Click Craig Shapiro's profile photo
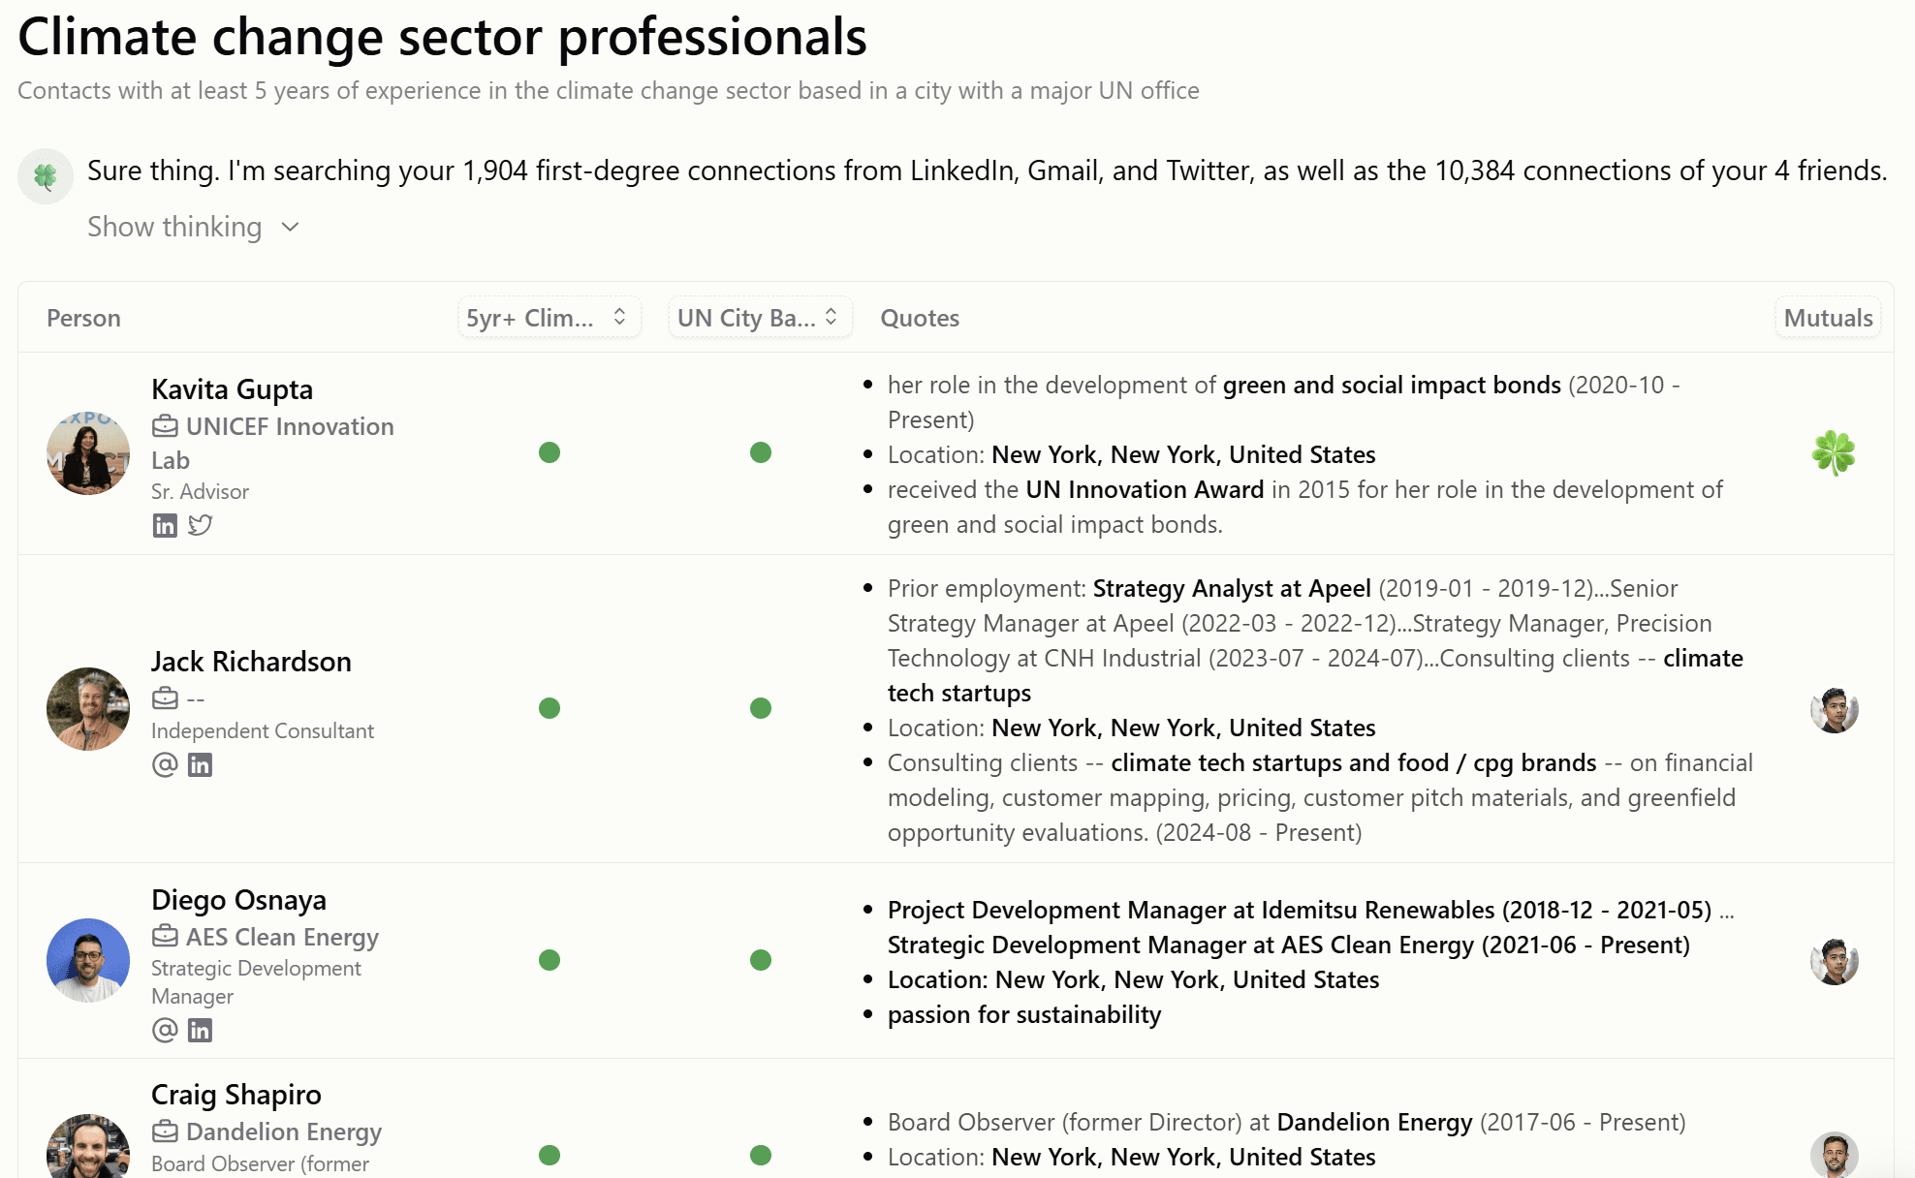 (x=88, y=1147)
